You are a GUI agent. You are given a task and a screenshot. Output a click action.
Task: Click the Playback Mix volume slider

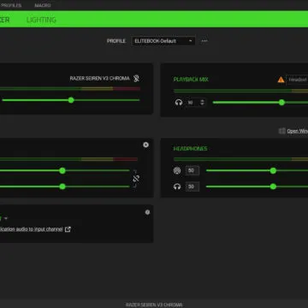pos(260,103)
